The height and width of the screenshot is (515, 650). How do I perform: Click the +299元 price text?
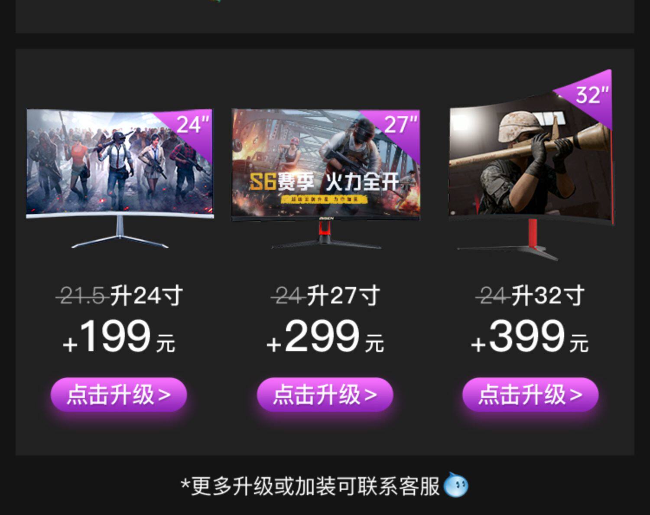click(x=325, y=336)
